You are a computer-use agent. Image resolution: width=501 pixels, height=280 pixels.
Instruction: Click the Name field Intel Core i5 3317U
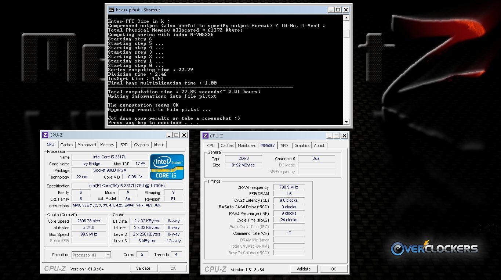pos(110,157)
